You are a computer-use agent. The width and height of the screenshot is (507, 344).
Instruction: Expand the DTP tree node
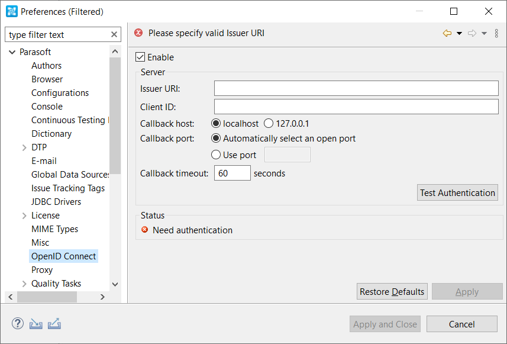coord(24,147)
